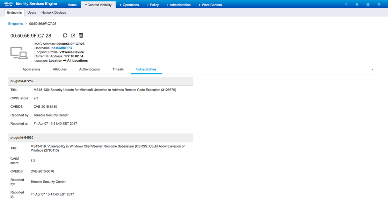Screen dimensions: 388x205
Task: Switch to the Endpoints sub-tab
Action: coord(14,13)
